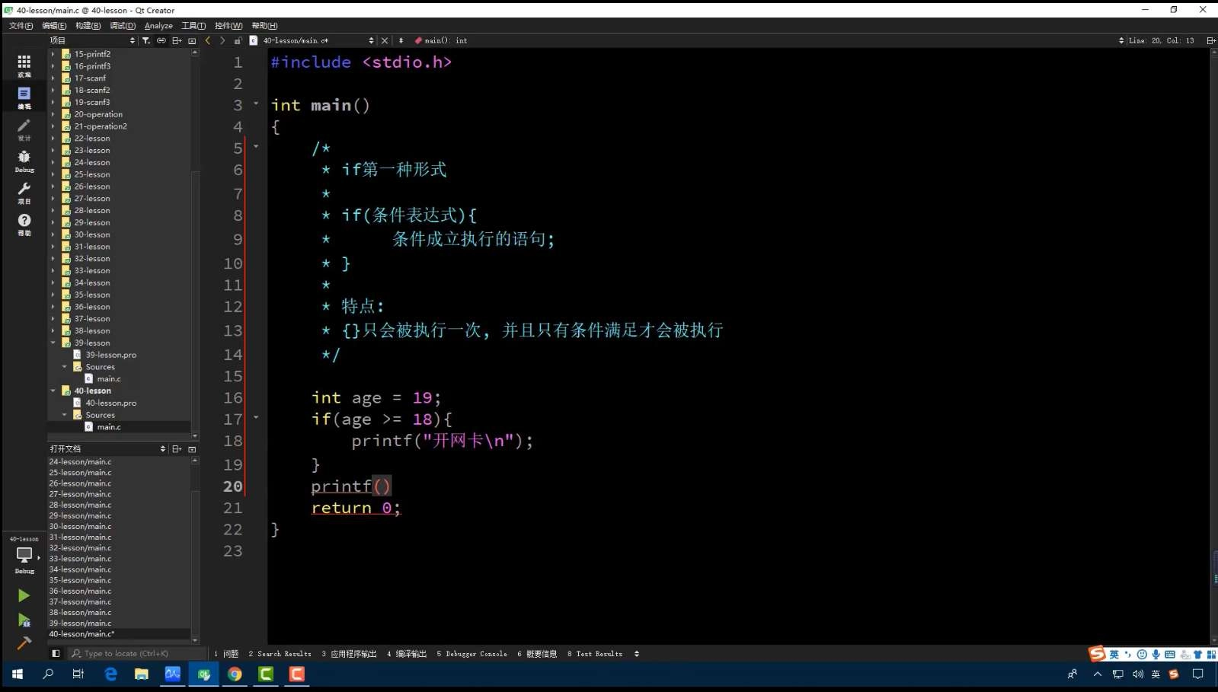
Task: Collapse the 39-lesson project node
Action: point(53,343)
